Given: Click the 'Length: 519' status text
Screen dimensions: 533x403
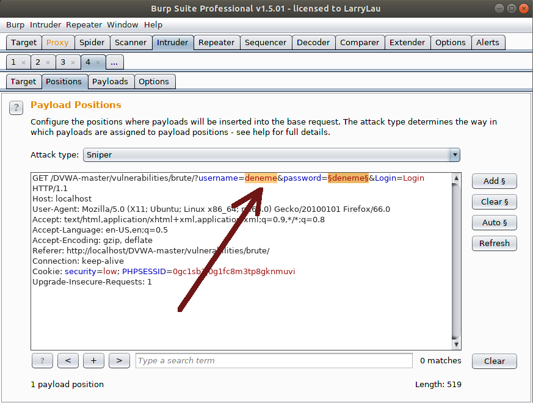Looking at the screenshot, I should pos(438,384).
